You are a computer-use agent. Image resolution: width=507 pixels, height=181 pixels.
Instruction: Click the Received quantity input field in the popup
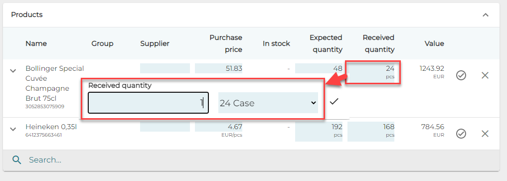(x=149, y=103)
